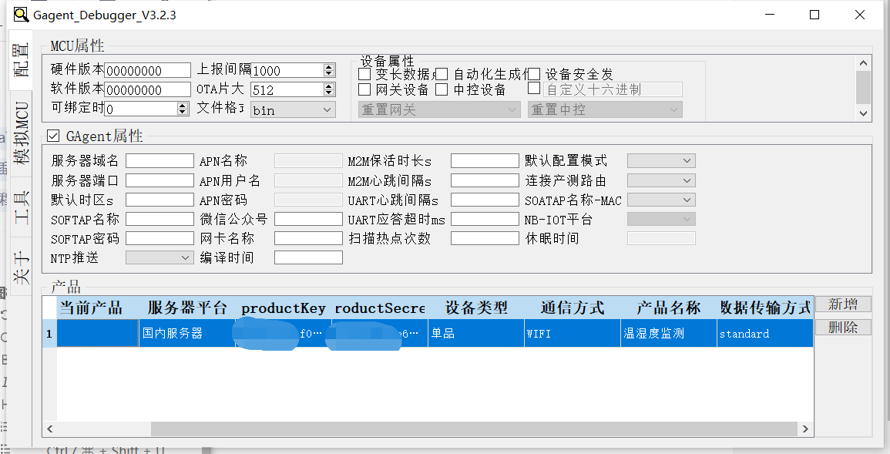The height and width of the screenshot is (454, 890).
Task: Uncheck the GAgent属性 checkbox
Action: (x=52, y=136)
